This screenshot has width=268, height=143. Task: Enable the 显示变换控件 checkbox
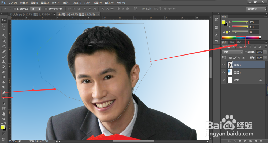46,9
